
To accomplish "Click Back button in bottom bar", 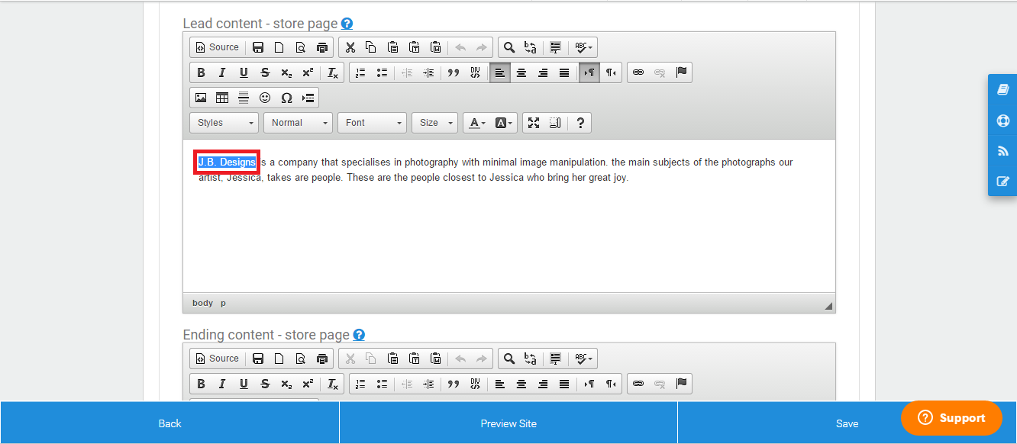I will (x=169, y=423).
